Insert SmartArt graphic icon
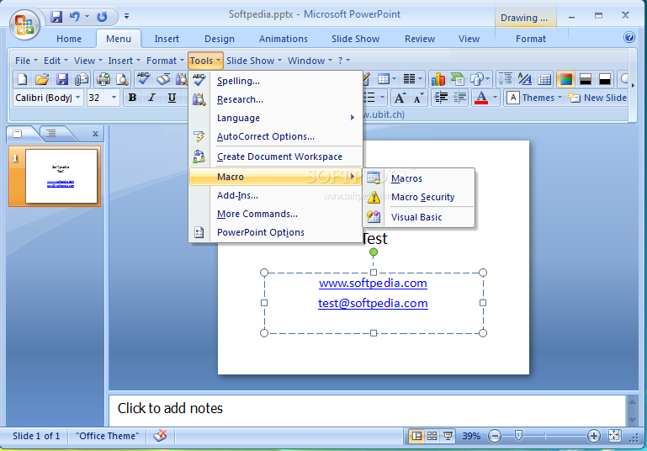This screenshot has height=451, width=647. pyautogui.click(x=457, y=79)
